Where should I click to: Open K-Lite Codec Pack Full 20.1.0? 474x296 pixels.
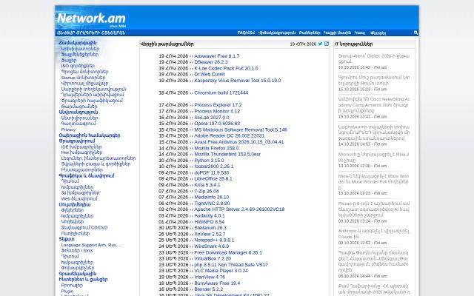[226, 68]
